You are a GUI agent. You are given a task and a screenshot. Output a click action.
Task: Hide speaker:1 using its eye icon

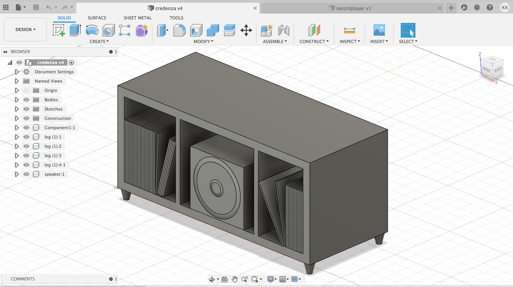(x=26, y=174)
